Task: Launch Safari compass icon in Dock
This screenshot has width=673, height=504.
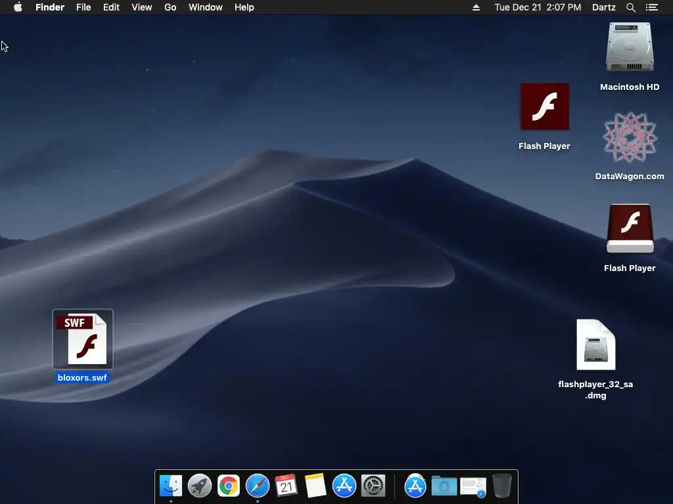Action: (x=258, y=486)
